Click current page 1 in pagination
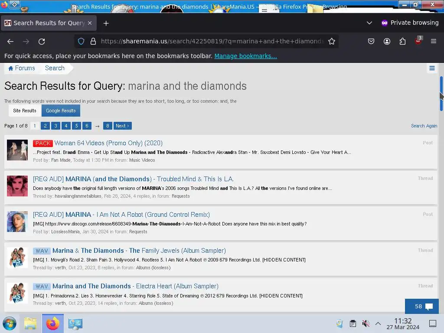 (35, 126)
